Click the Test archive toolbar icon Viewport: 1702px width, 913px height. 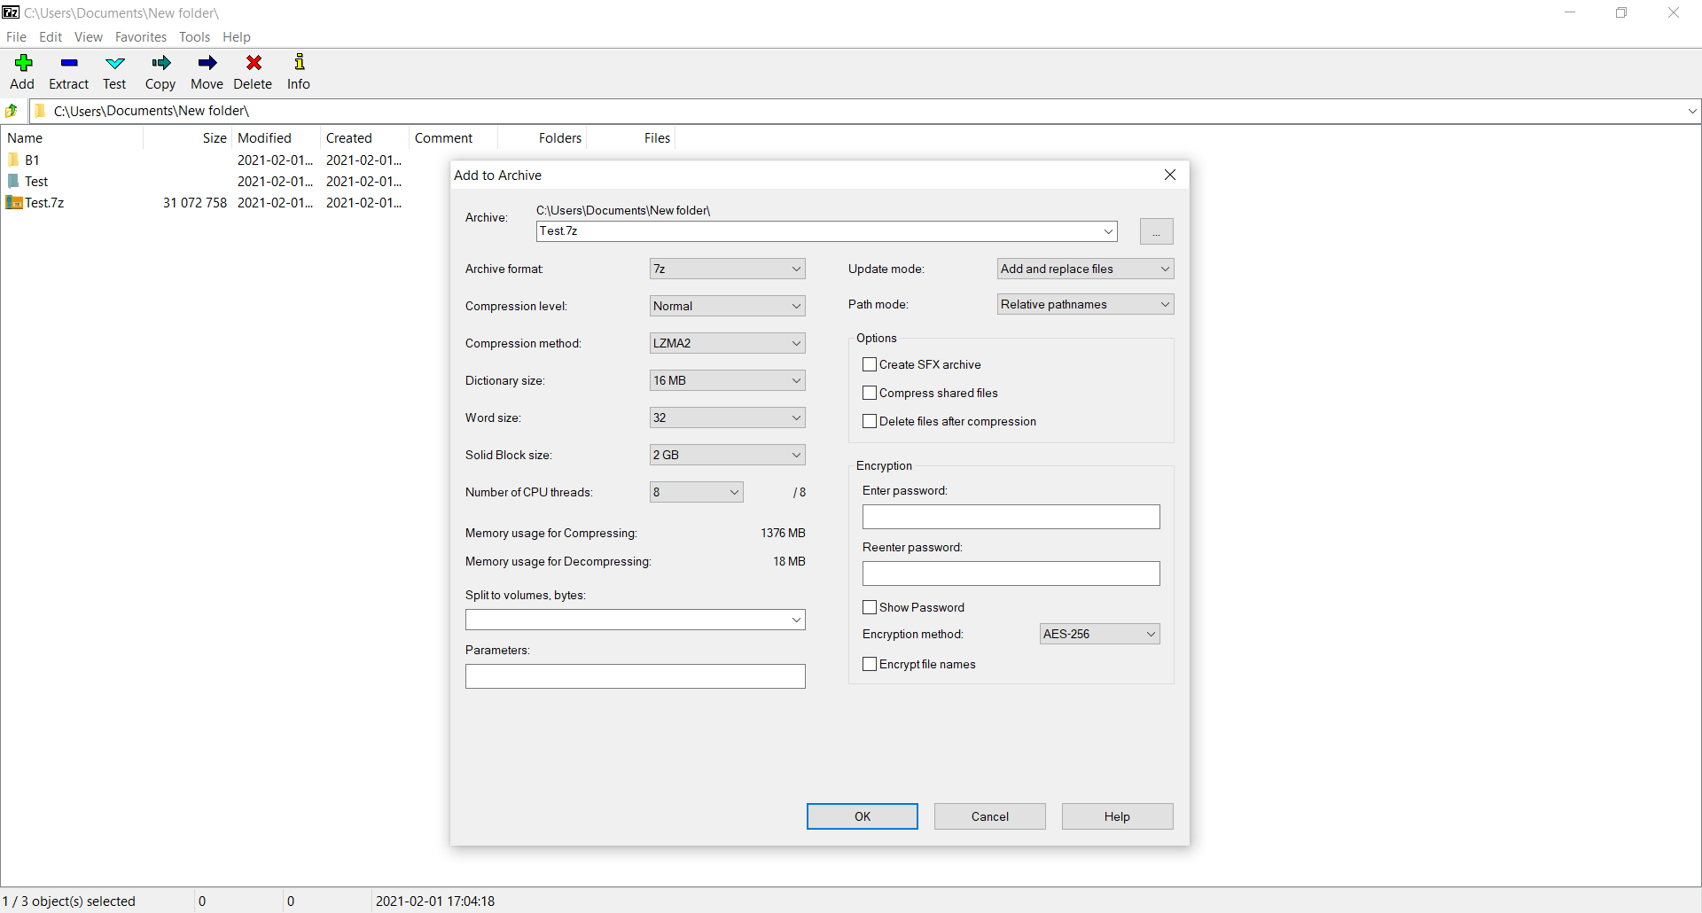[x=115, y=64]
